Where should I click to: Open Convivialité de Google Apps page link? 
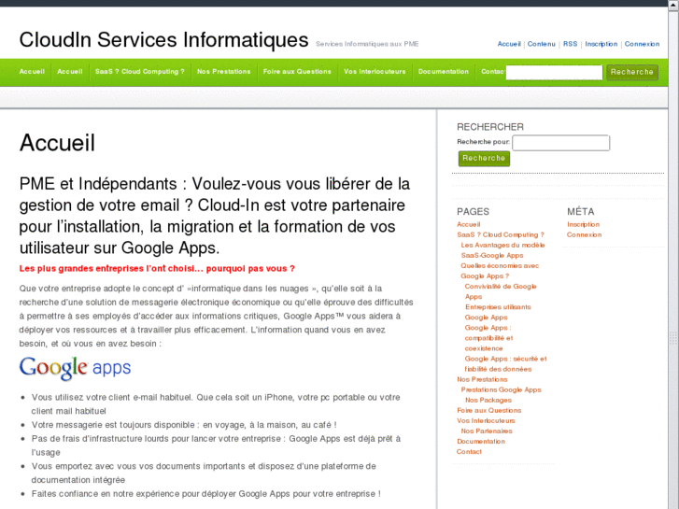click(x=501, y=291)
